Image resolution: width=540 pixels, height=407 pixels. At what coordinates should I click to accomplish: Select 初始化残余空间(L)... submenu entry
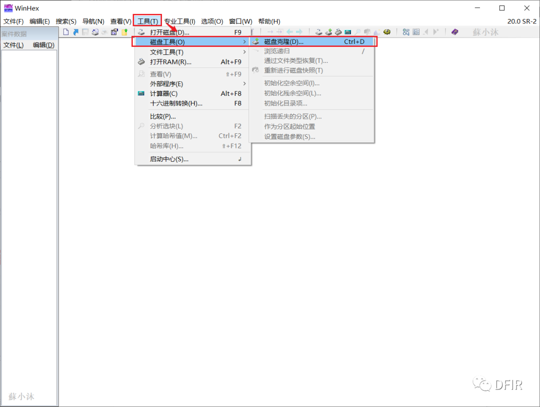click(x=311, y=93)
